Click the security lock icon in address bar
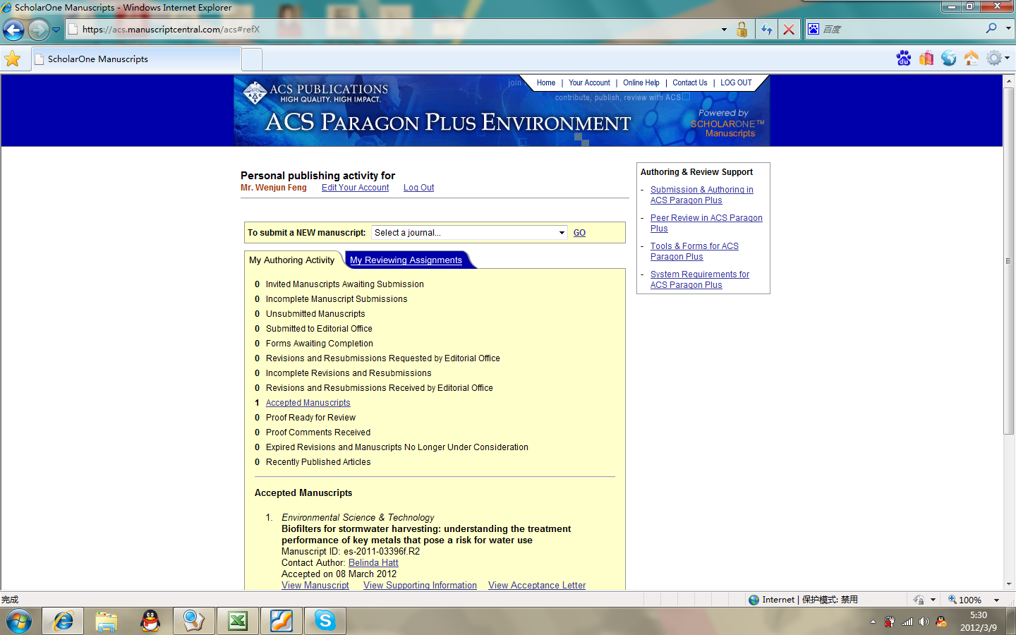 pyautogui.click(x=742, y=29)
